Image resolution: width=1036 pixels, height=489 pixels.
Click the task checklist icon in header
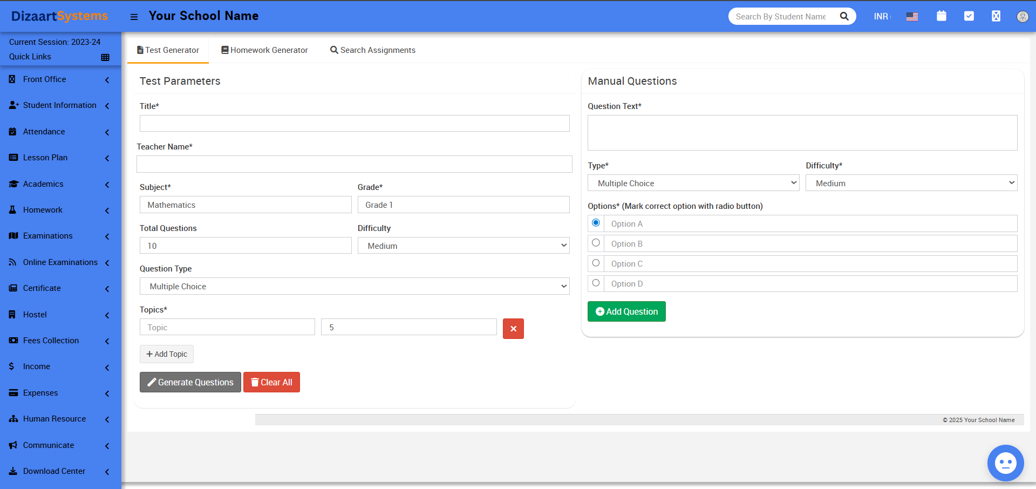pyautogui.click(x=969, y=16)
